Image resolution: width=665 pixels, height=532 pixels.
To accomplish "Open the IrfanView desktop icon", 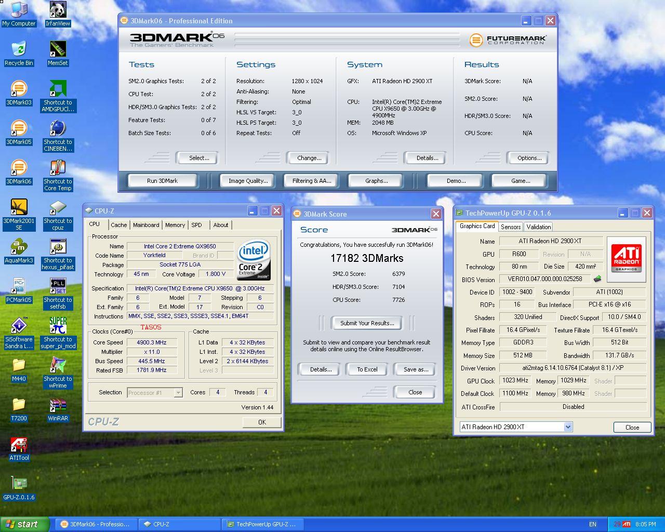I will click(x=58, y=14).
